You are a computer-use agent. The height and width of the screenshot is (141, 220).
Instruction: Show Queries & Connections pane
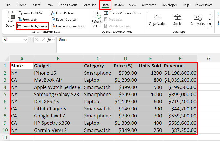coord(122,13)
